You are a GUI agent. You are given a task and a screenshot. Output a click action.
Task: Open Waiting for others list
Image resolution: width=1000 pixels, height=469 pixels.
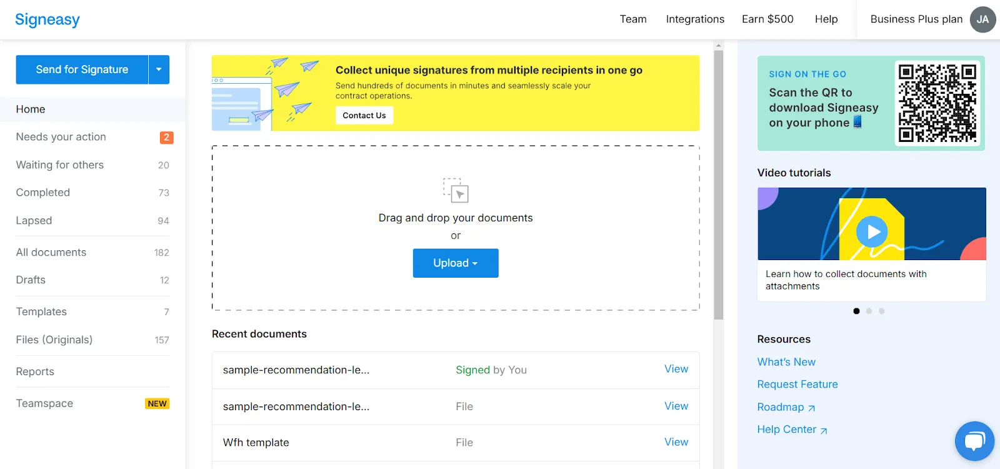click(x=92, y=165)
